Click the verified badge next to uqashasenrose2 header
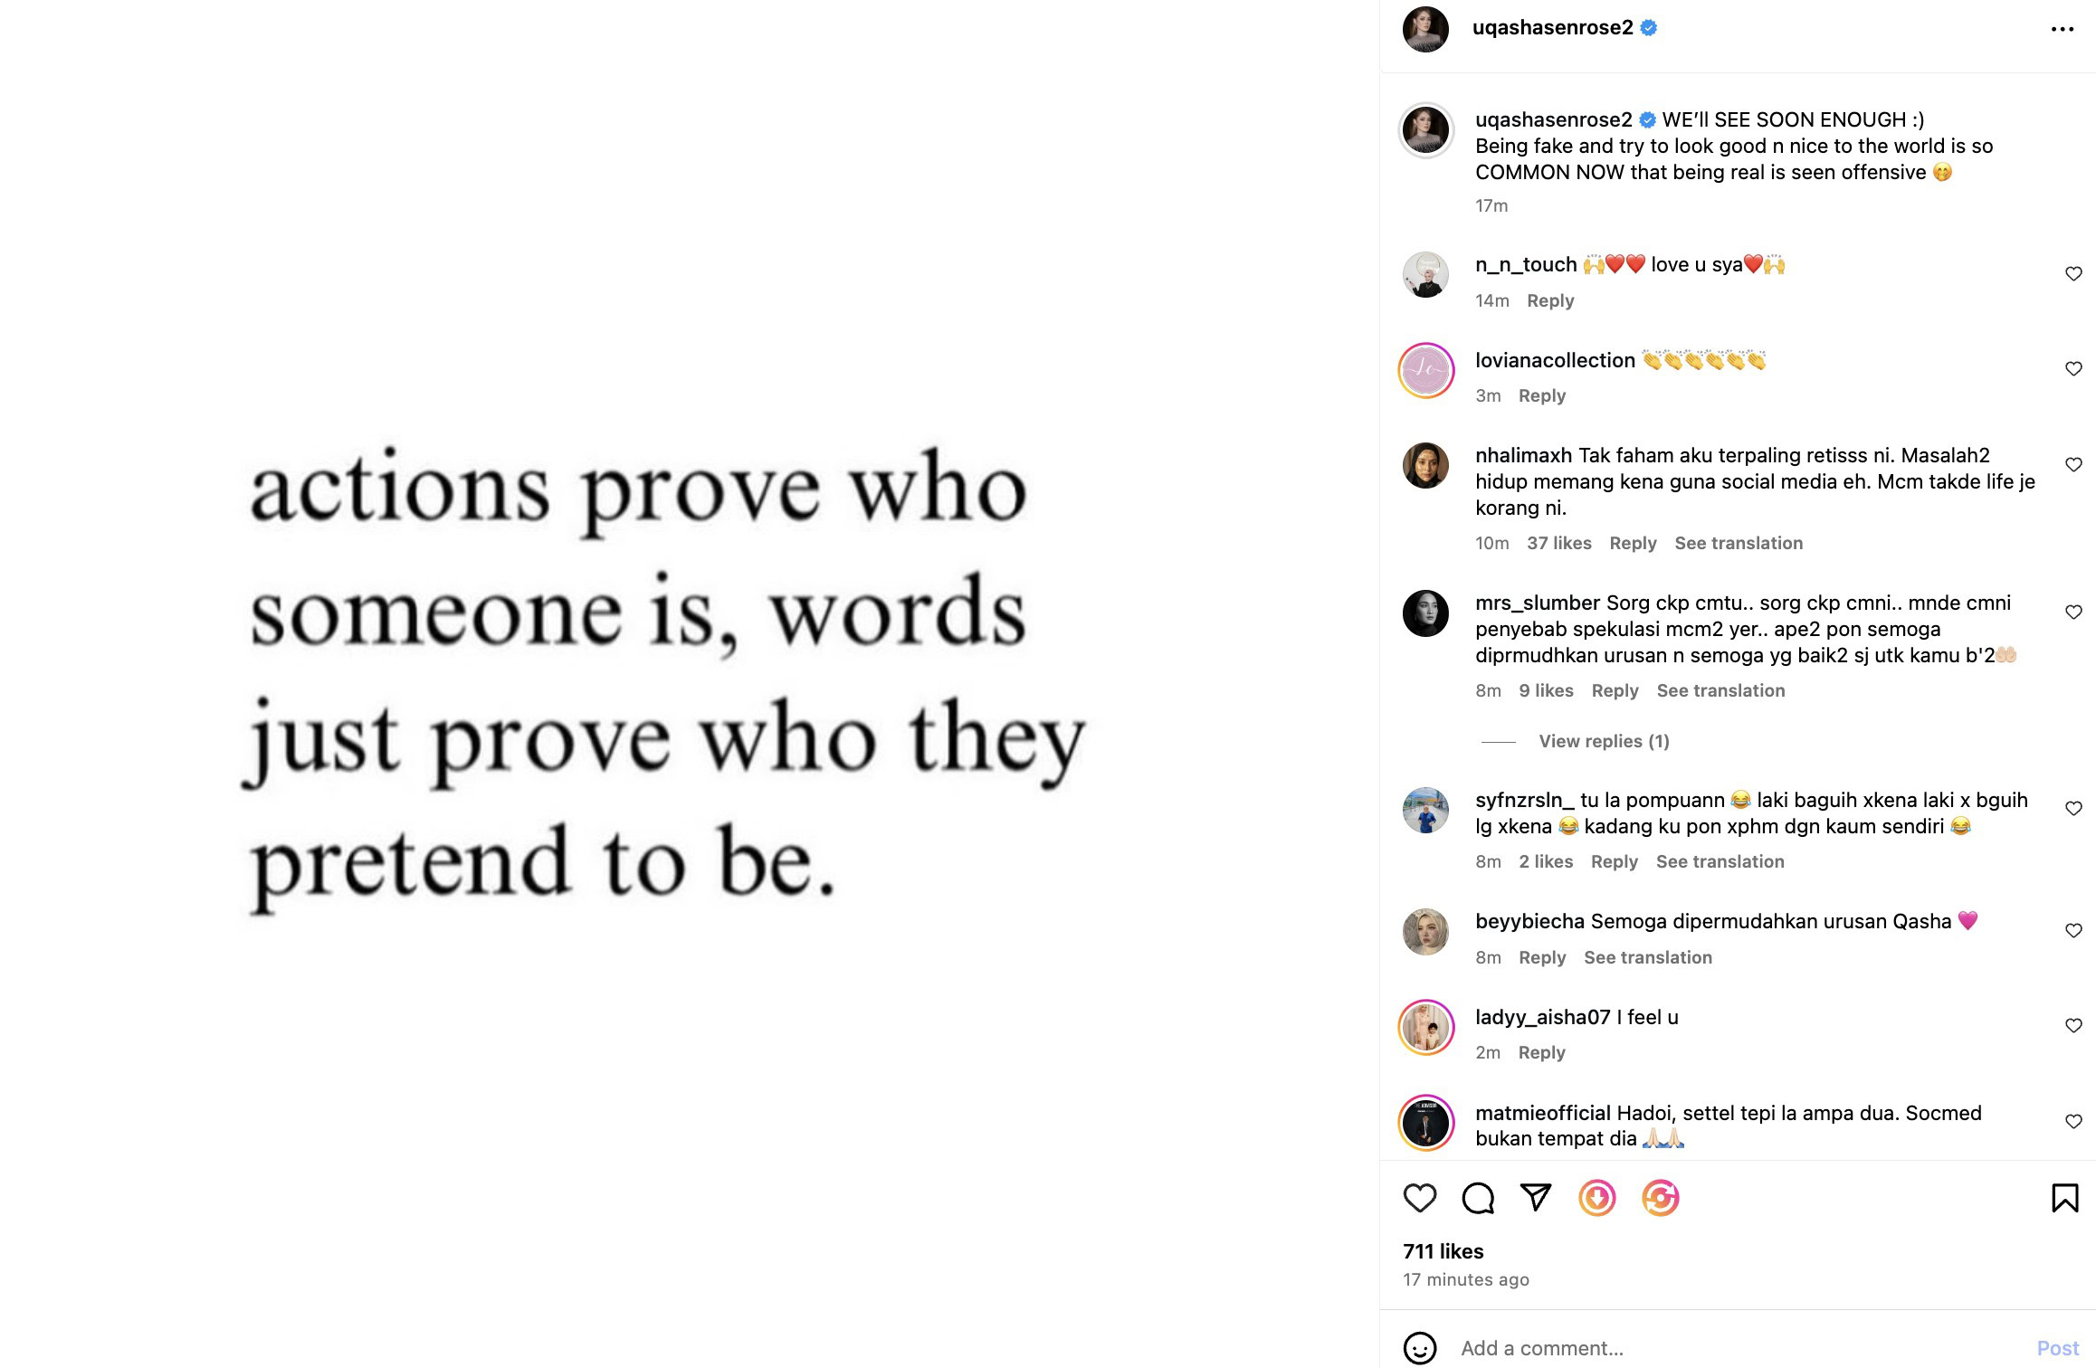Viewport: 2096px width, 1368px height. (1649, 28)
